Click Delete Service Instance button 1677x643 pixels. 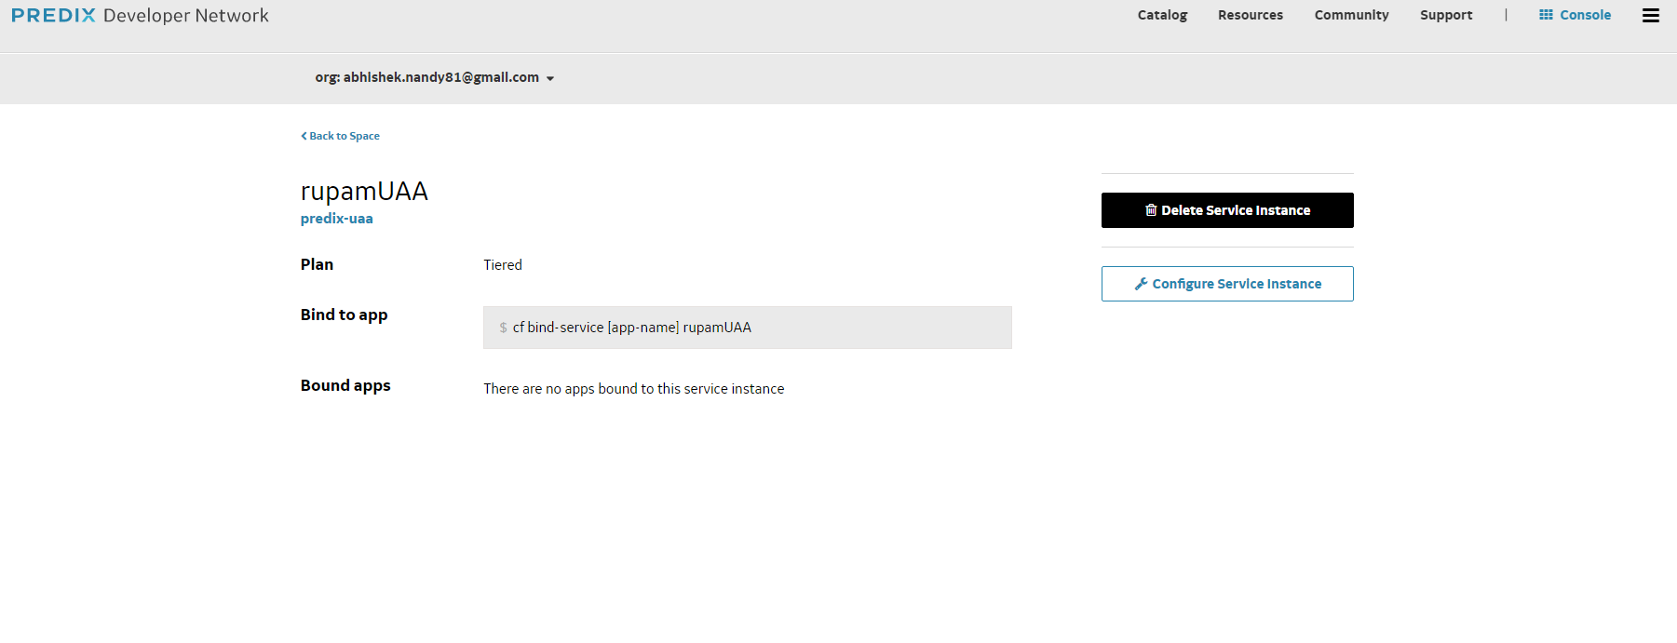click(x=1227, y=210)
